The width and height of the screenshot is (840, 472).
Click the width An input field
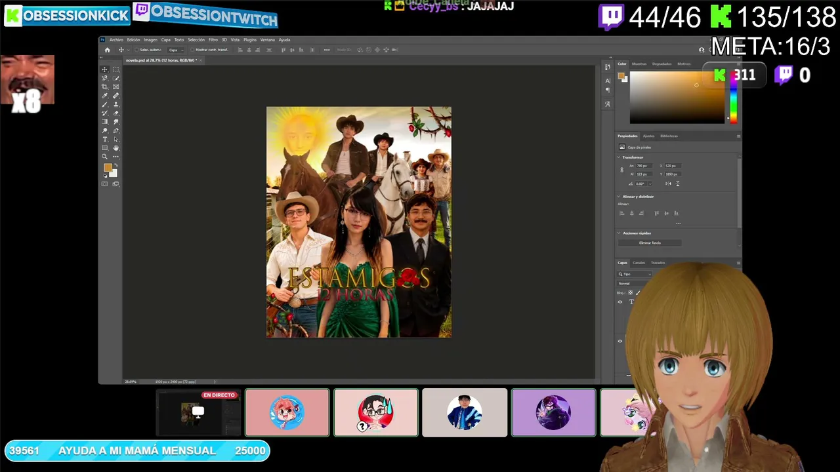tap(646, 166)
